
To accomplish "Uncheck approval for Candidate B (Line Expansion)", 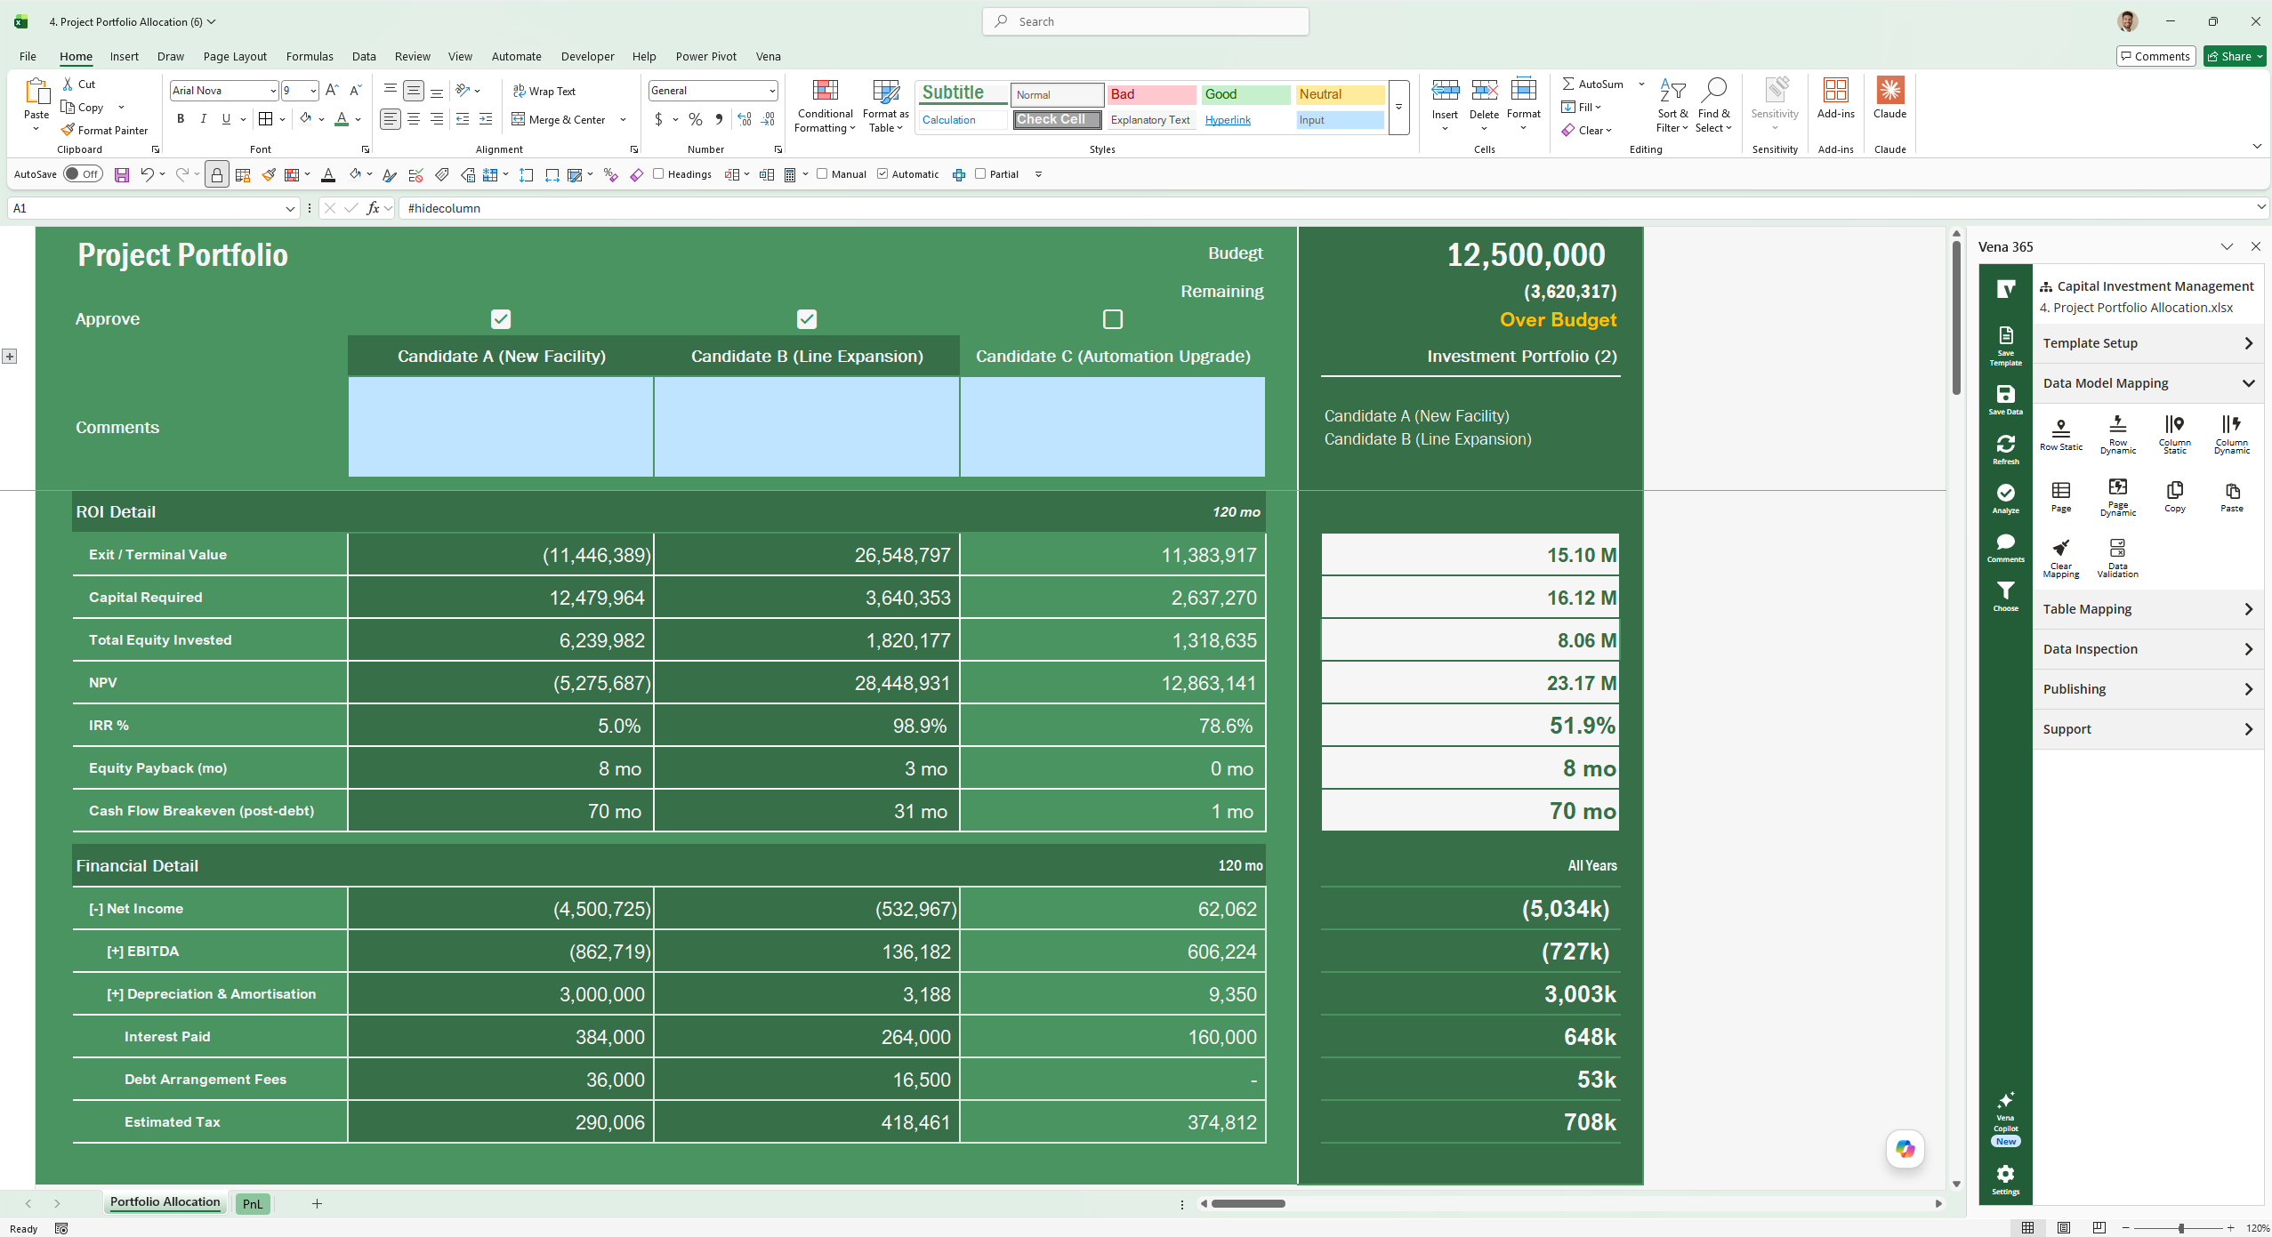I will point(807,318).
